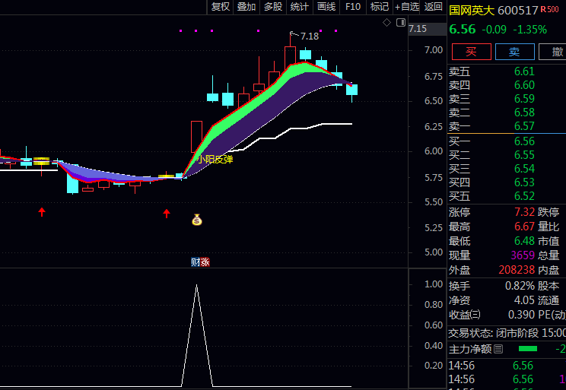Screen dimensions: 566x390
Task: Open the F10 company info page
Action: point(353,7)
